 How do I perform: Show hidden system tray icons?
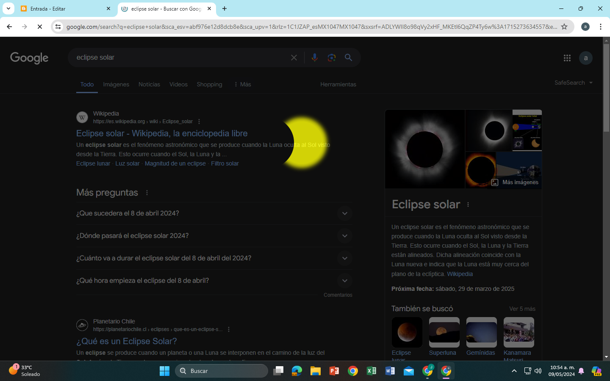click(514, 371)
